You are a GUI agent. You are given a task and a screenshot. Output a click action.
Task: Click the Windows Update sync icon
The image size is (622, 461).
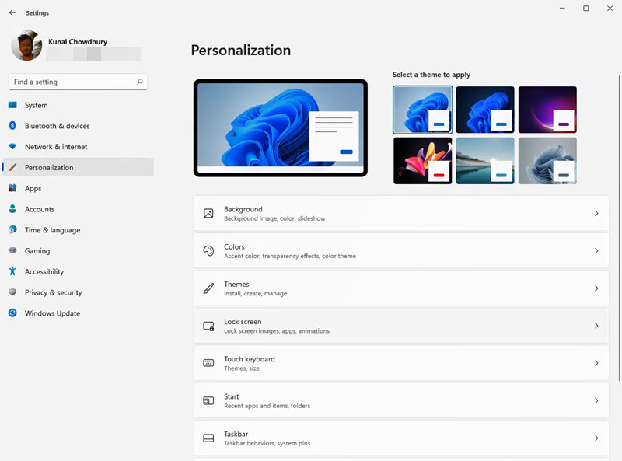coord(12,313)
